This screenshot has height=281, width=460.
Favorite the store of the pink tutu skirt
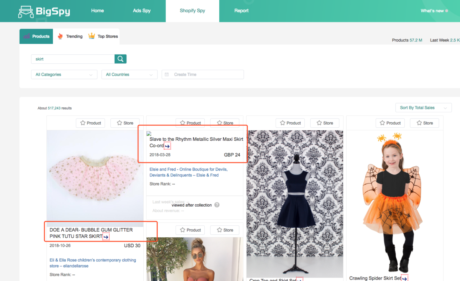click(125, 123)
